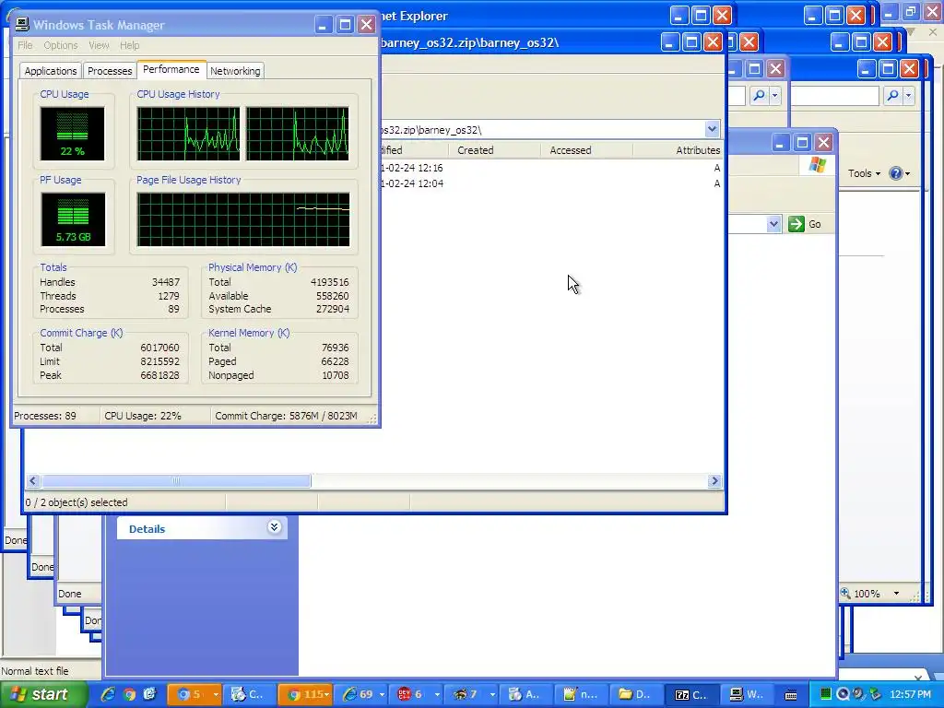
Task: Launch Internet Explorer from Quick Launch
Action: [108, 694]
